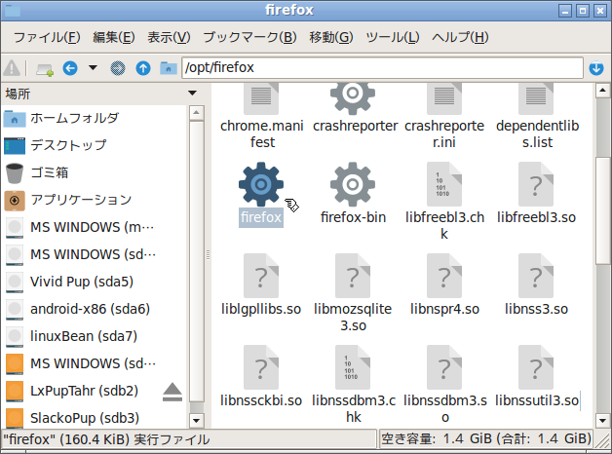Open the 移動(G) menu

(x=331, y=37)
